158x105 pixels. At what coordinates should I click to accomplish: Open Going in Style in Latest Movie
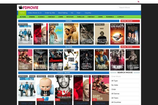click(27, 88)
